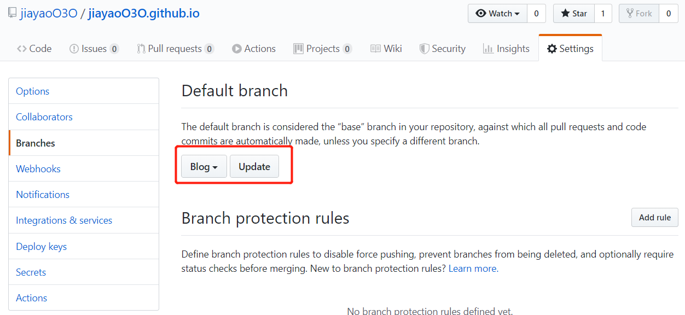
Task: Click the Fork button
Action: tap(638, 14)
